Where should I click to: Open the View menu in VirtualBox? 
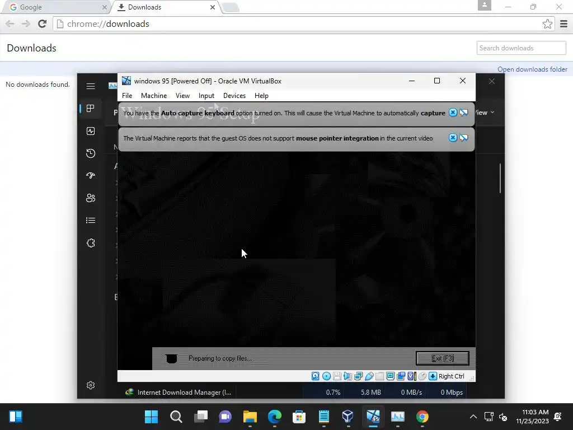tap(182, 95)
